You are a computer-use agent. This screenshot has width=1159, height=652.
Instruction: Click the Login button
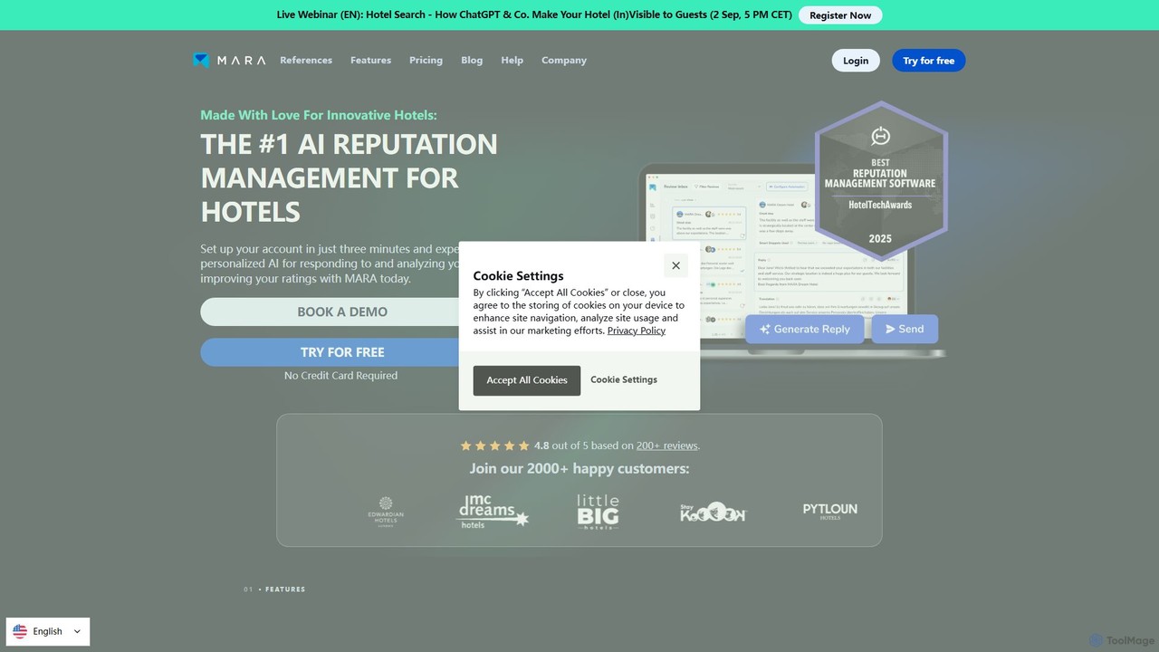tap(856, 61)
